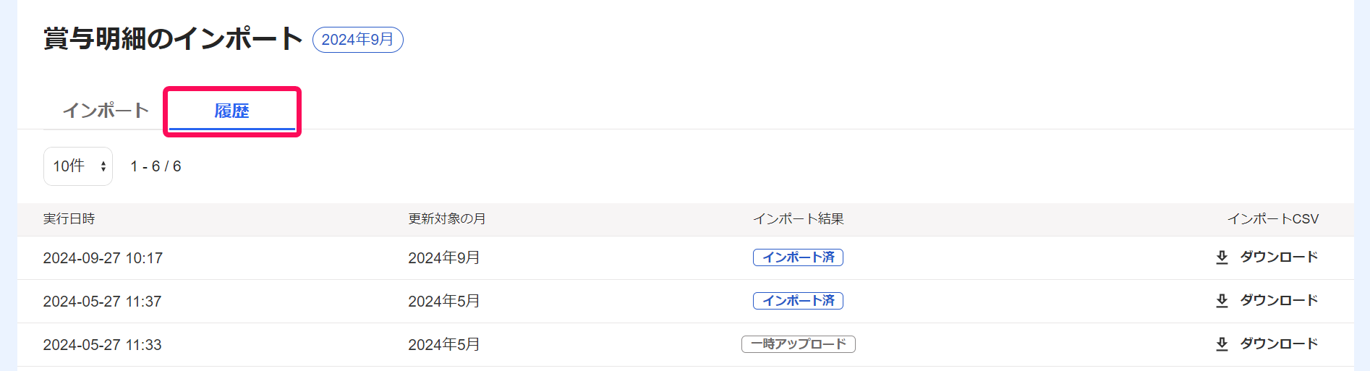
Task: Click ダウンロード text for 11:37 import
Action: 1279,301
